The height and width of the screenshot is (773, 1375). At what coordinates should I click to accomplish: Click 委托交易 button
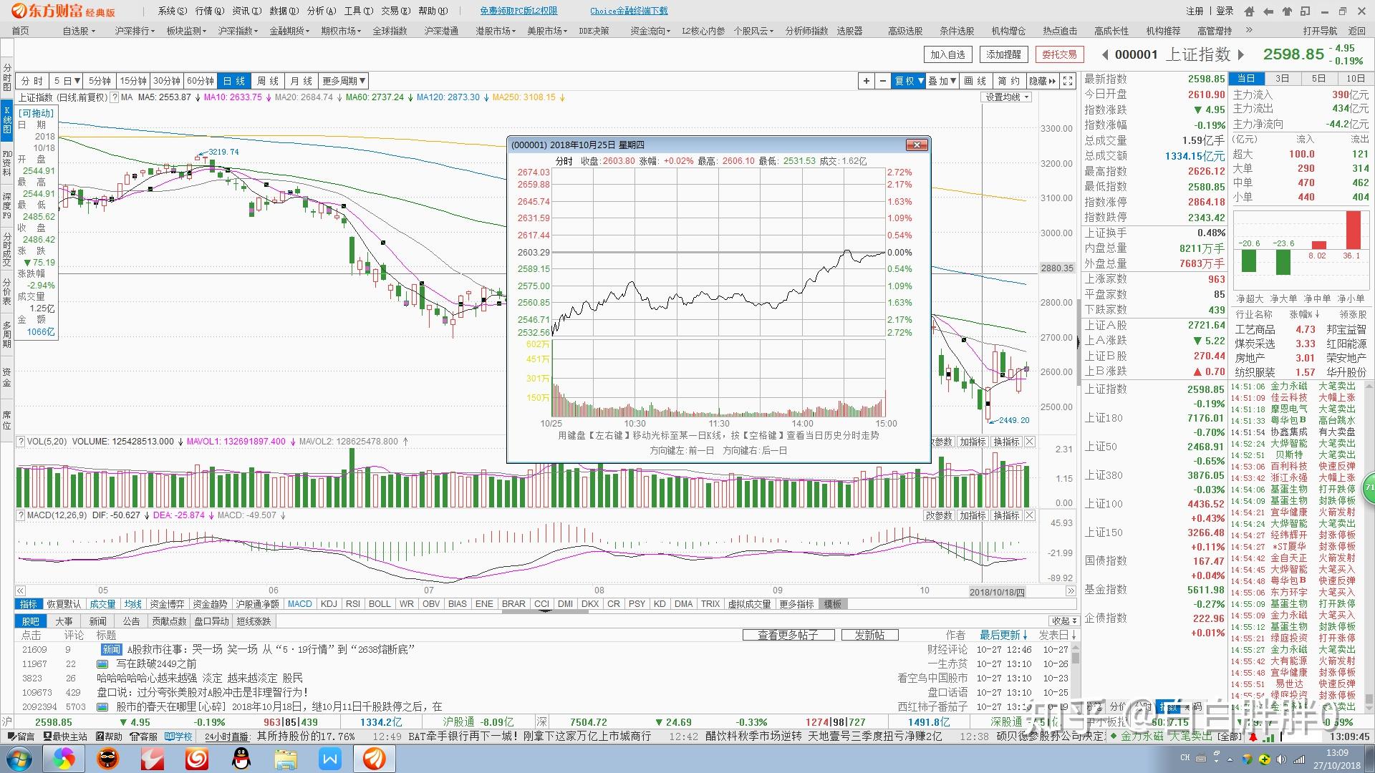pos(1059,54)
